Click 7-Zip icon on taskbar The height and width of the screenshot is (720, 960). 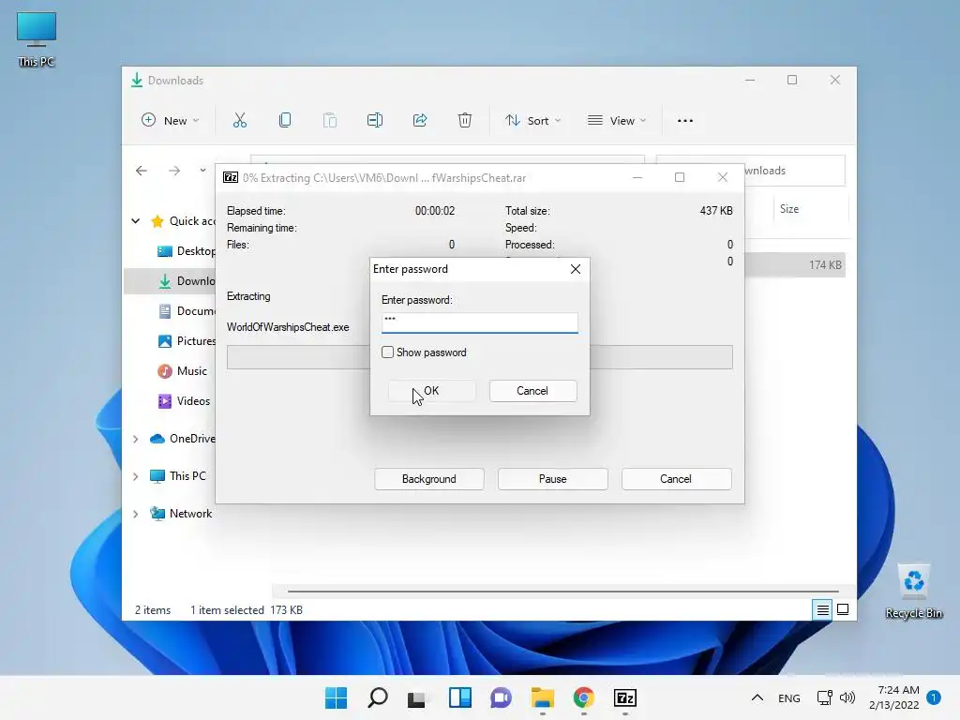[x=625, y=697]
